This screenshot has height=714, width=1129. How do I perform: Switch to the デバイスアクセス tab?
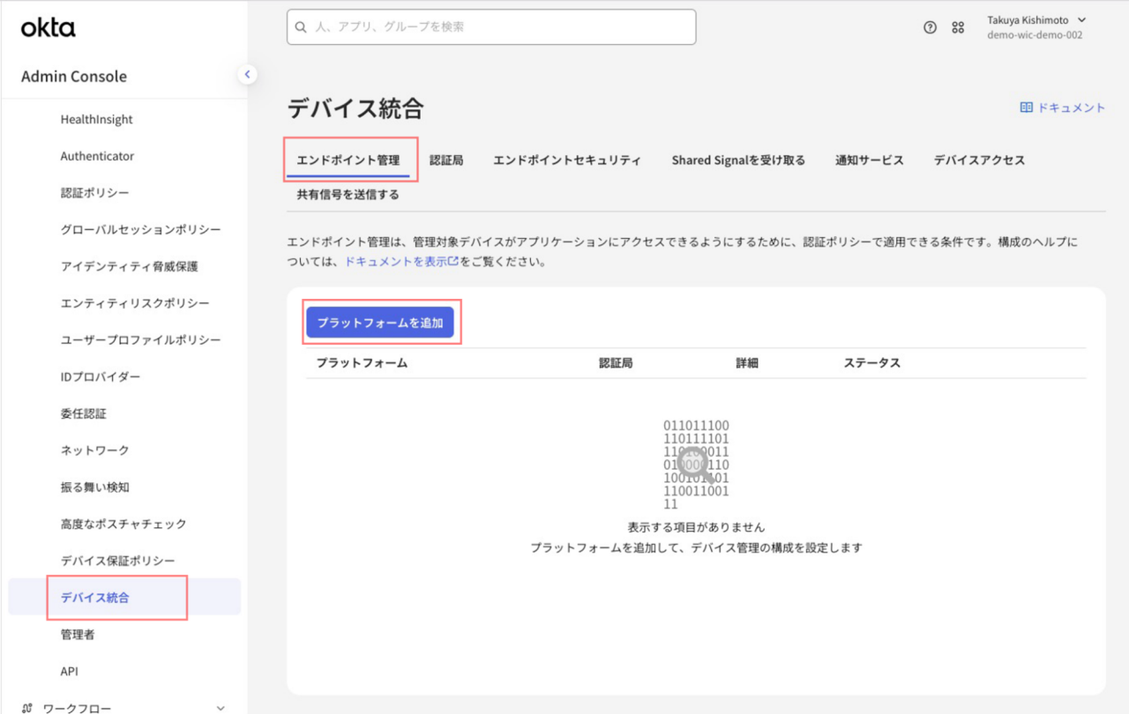[979, 160]
